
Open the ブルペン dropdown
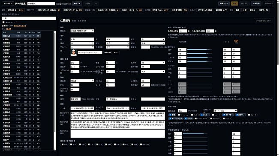tap(82, 47)
